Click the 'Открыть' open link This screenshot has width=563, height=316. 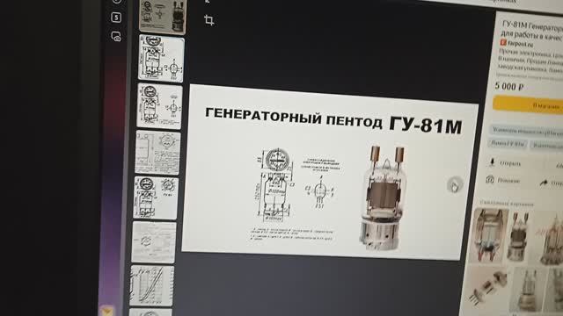click(510, 163)
